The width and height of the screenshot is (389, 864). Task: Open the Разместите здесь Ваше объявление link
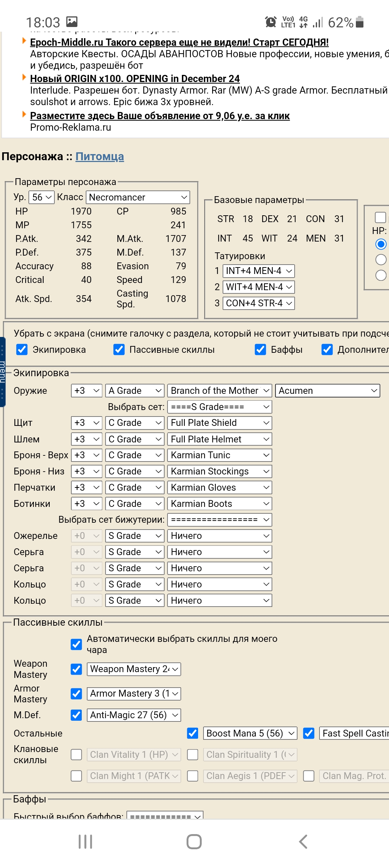pyautogui.click(x=160, y=116)
